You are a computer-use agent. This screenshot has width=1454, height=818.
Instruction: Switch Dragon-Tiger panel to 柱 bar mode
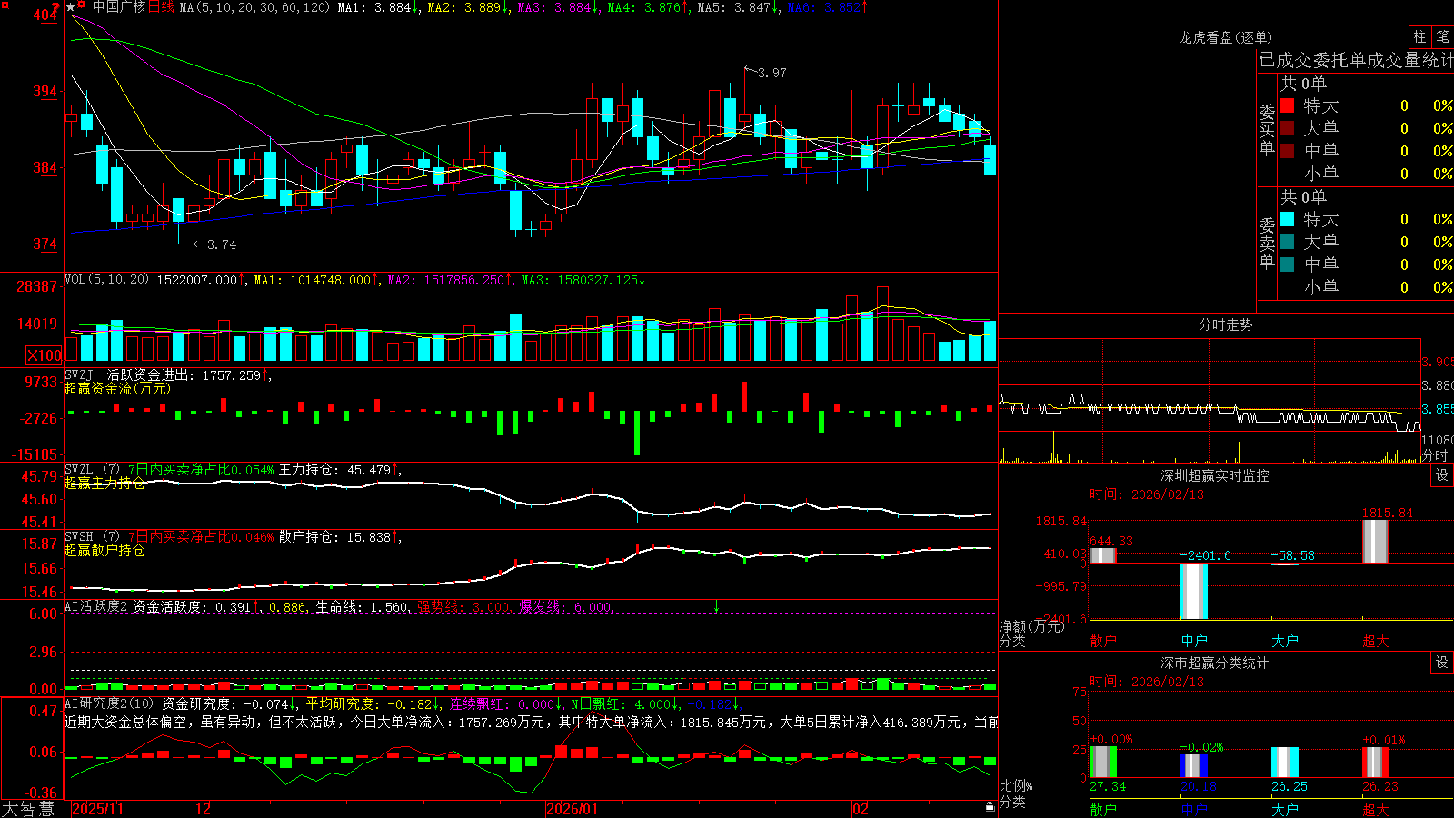[x=1419, y=36]
